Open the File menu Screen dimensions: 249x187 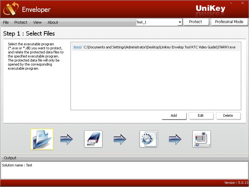(6, 22)
